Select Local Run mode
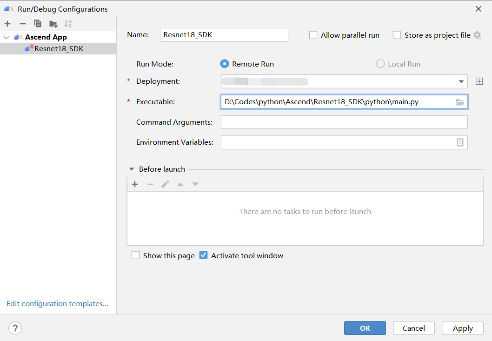The height and width of the screenshot is (341, 492). coord(380,64)
